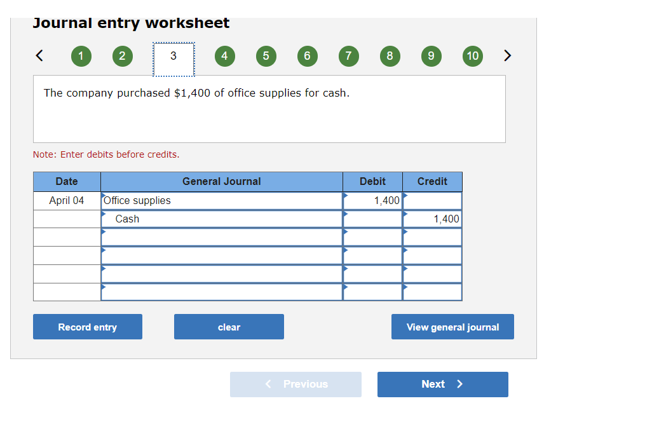Screen dimensions: 659x429
Task: Select journal entry step 1
Action: (81, 56)
